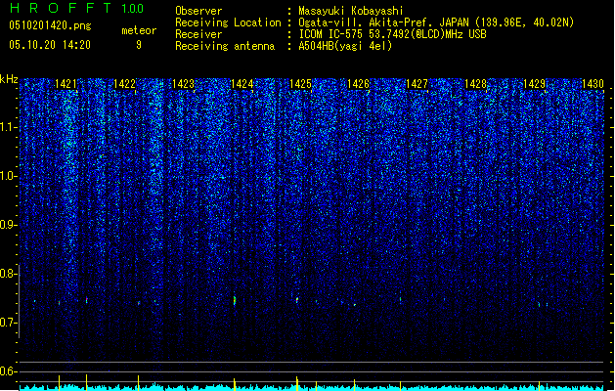Click the kHz axis unit label
The image size is (615, 391).
coord(9,79)
